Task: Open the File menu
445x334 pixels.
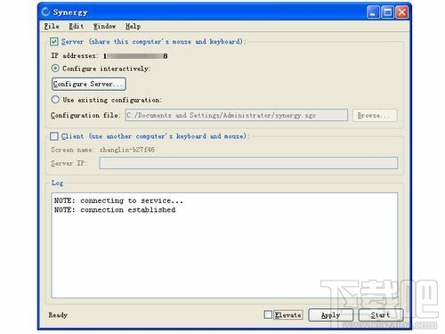Action: click(x=52, y=26)
